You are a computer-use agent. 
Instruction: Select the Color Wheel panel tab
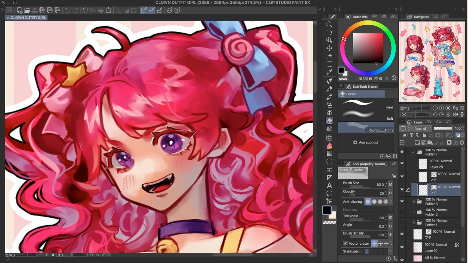click(x=357, y=17)
